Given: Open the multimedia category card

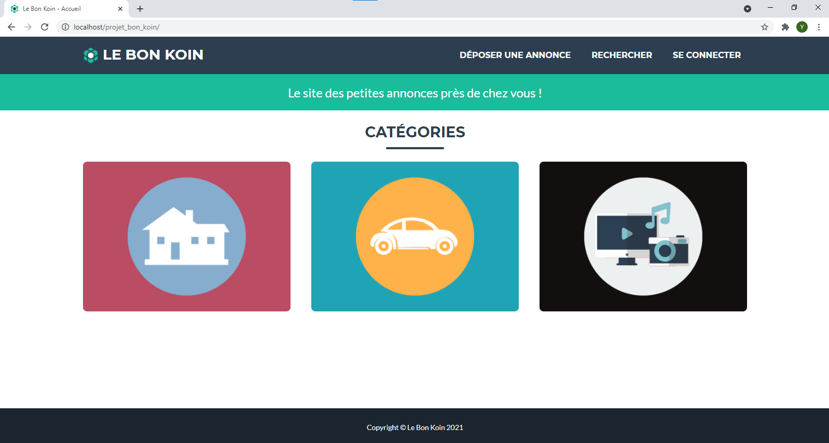Looking at the screenshot, I should (x=643, y=236).
